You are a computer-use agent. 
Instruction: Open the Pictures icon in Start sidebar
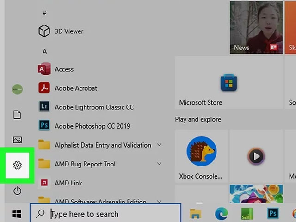tap(17, 140)
